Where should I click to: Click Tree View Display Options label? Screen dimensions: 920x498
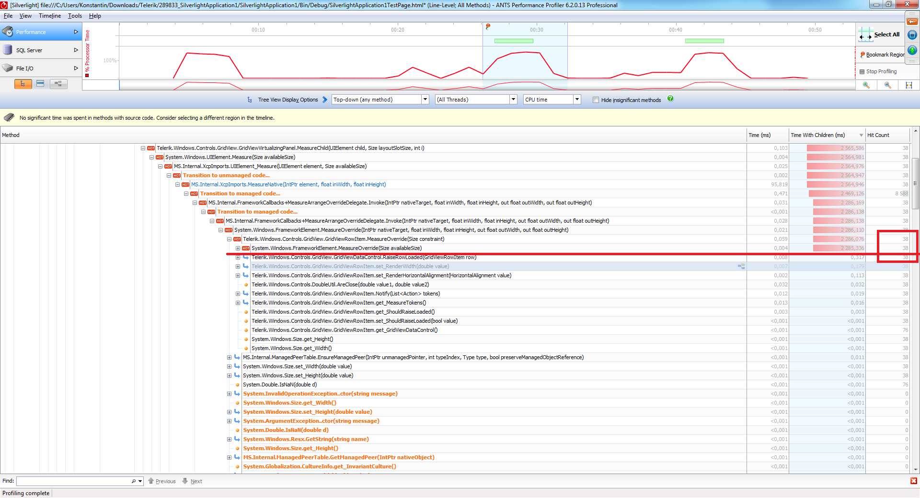pyautogui.click(x=288, y=100)
